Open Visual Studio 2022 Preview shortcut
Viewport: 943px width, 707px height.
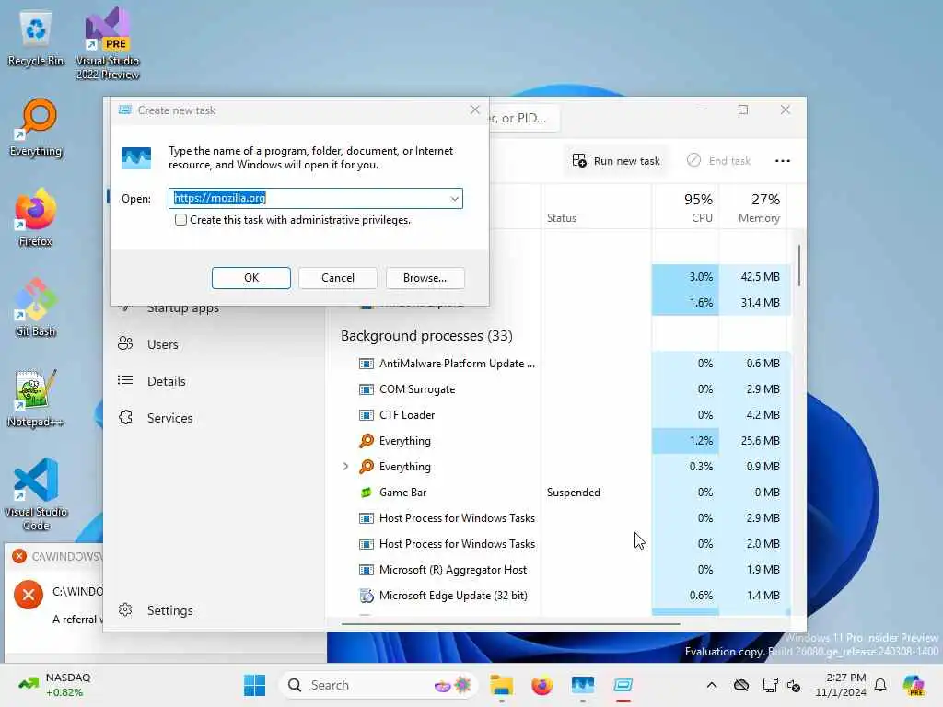pos(107,43)
